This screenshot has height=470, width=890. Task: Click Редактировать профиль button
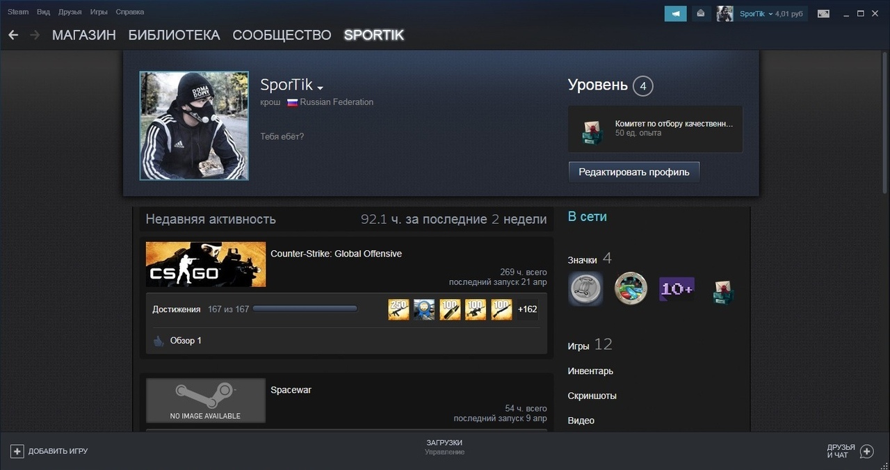(x=634, y=172)
